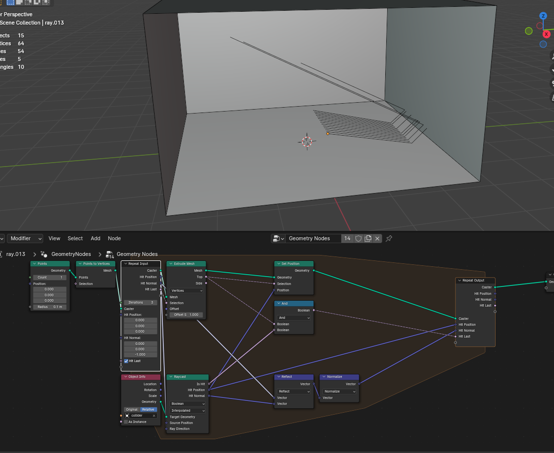The image size is (554, 453).
Task: Enable the As Instance checkbox
Action: click(x=126, y=422)
